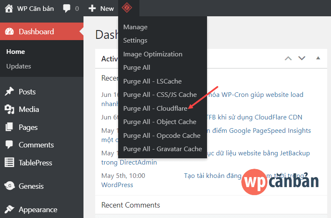This screenshot has height=218, width=331.
Task: Open the CloudFlare CDN post link
Action: [x=254, y=117]
